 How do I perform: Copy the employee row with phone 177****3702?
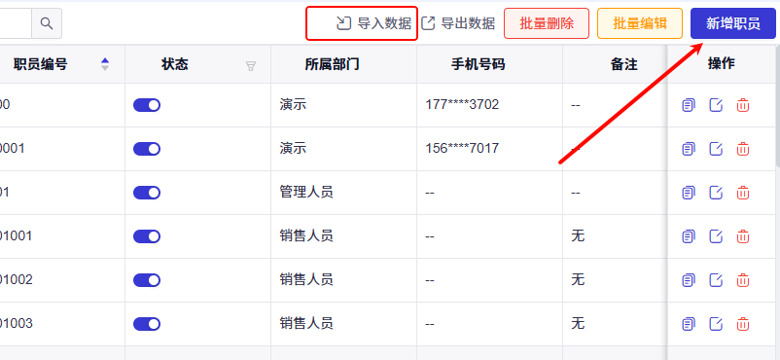pyautogui.click(x=689, y=105)
